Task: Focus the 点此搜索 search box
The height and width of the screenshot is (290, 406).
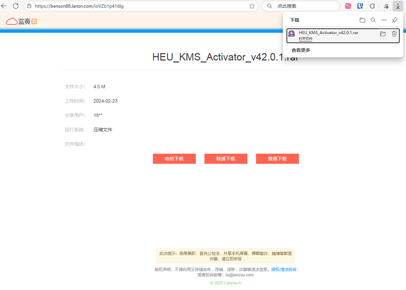Action: pyautogui.click(x=300, y=6)
